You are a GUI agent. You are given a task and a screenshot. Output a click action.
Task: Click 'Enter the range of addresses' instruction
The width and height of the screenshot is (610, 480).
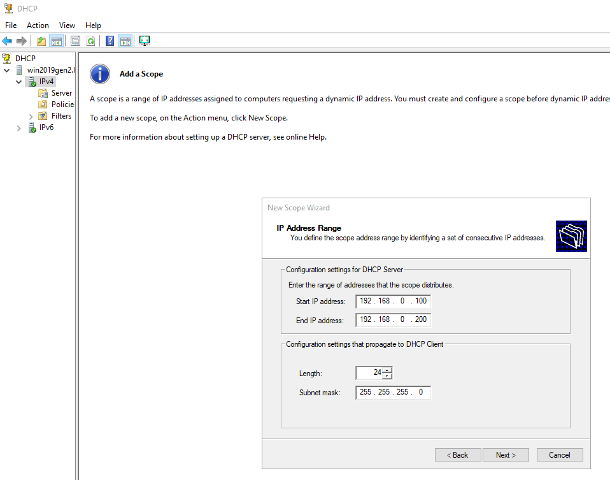371,285
